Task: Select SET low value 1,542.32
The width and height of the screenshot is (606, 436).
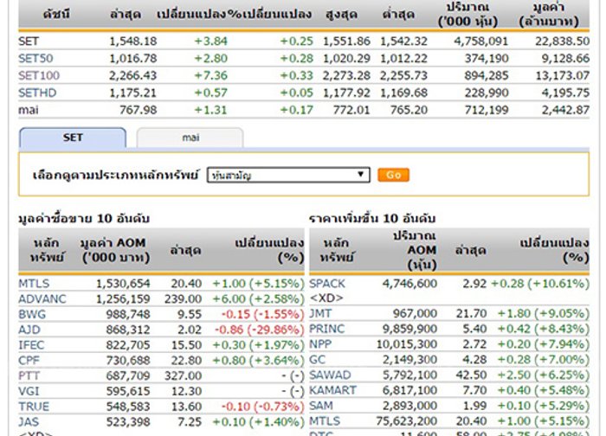Action: point(404,41)
